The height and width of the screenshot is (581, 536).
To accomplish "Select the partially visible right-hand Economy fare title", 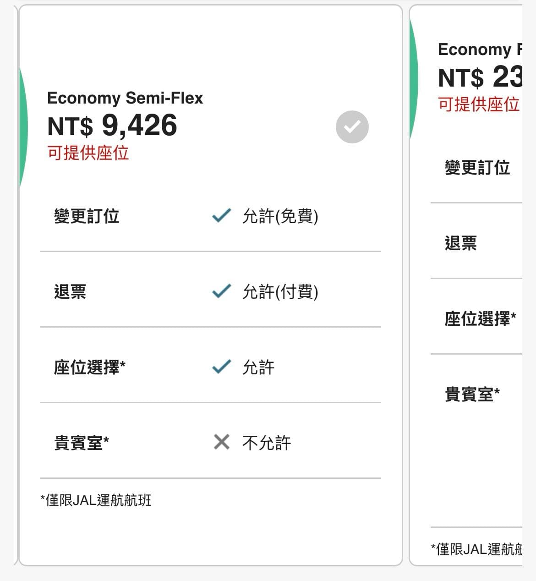I will 480,49.
